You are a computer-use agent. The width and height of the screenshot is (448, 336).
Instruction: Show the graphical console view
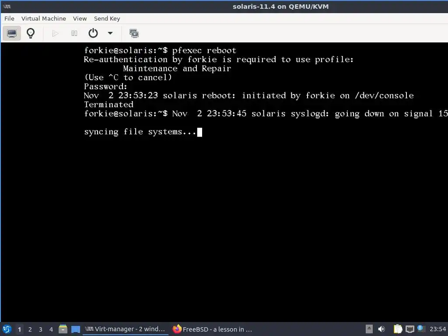(x=12, y=33)
